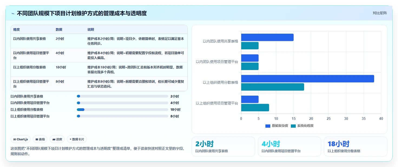Click the 4小时 data card
398x167 pixels.
point(290,147)
